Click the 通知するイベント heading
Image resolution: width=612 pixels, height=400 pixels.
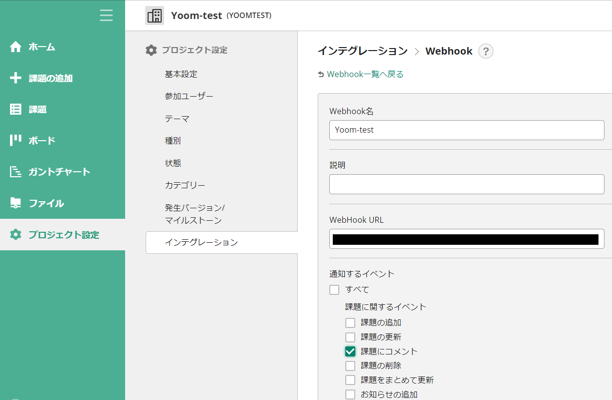tap(362, 274)
